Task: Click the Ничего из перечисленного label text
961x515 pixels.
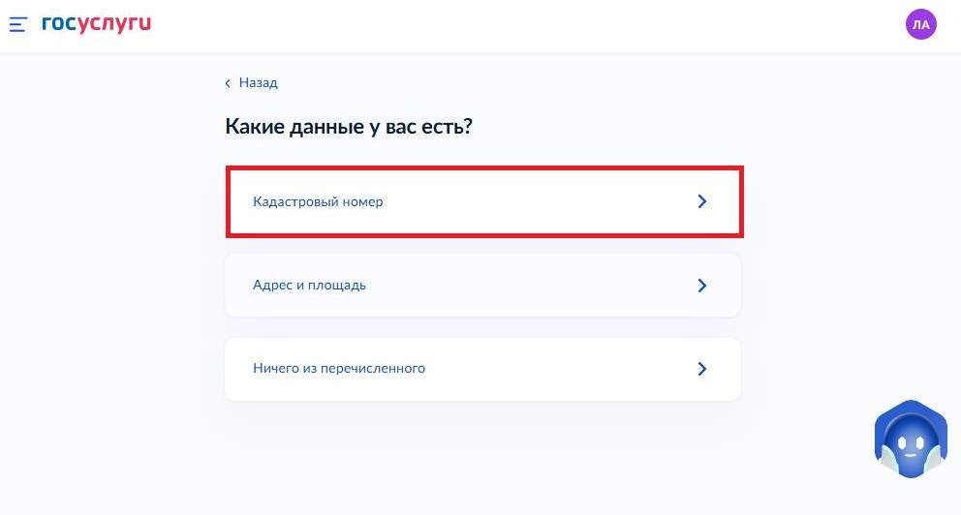Action: (339, 369)
